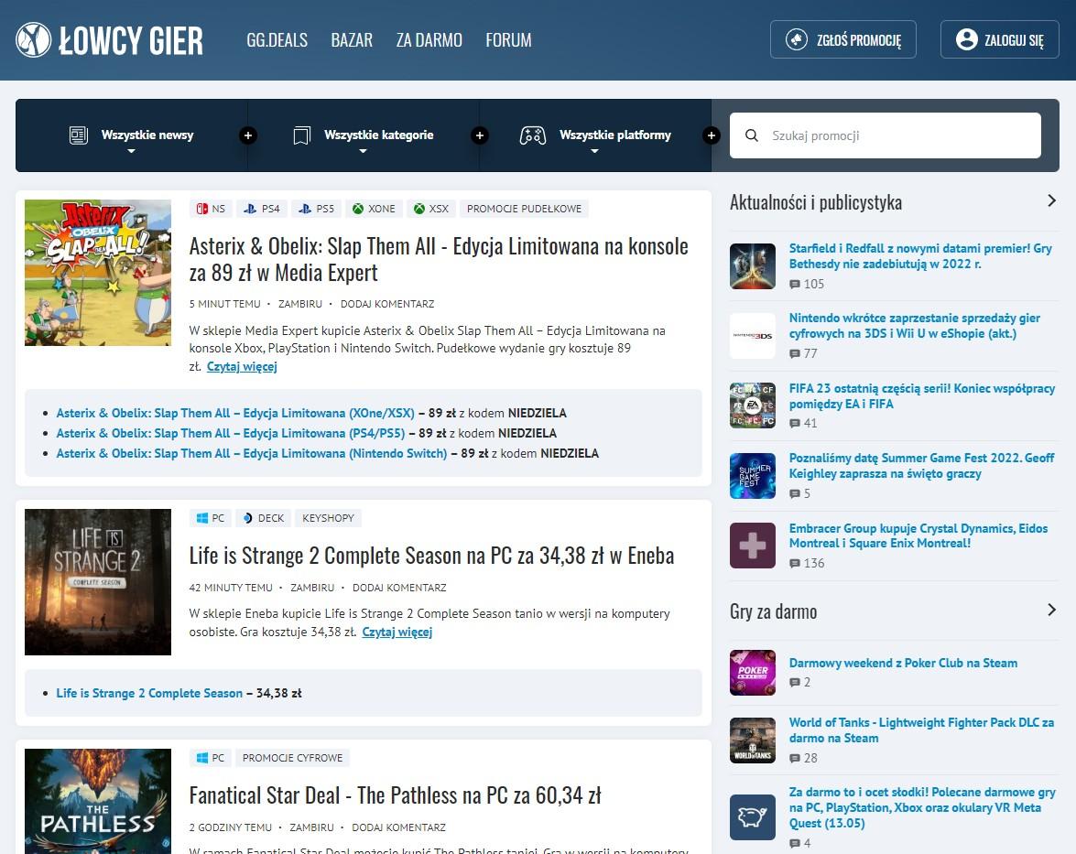
Task: Click the Zaloguj się button
Action: (999, 40)
